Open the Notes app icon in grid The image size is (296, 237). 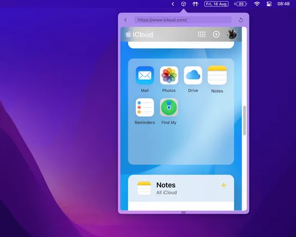click(217, 75)
